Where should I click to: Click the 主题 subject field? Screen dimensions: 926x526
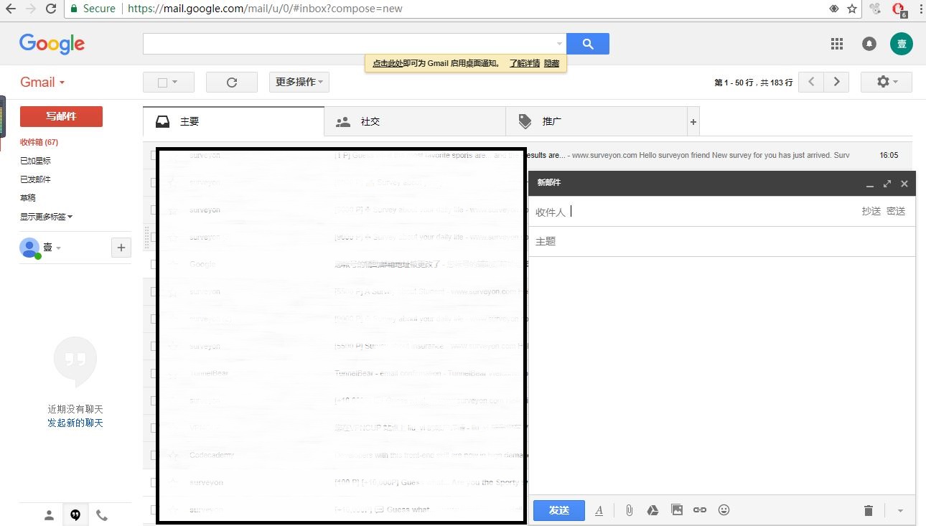718,242
